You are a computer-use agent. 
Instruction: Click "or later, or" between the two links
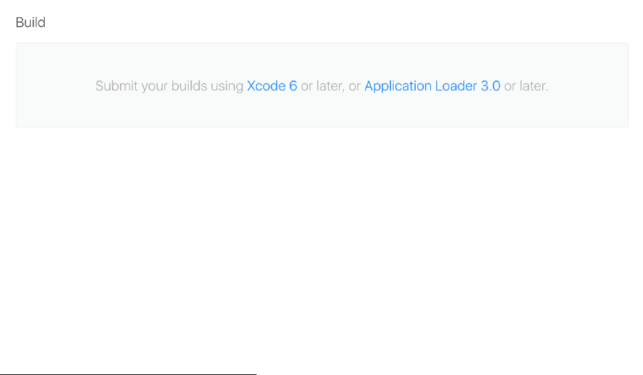pyautogui.click(x=331, y=86)
